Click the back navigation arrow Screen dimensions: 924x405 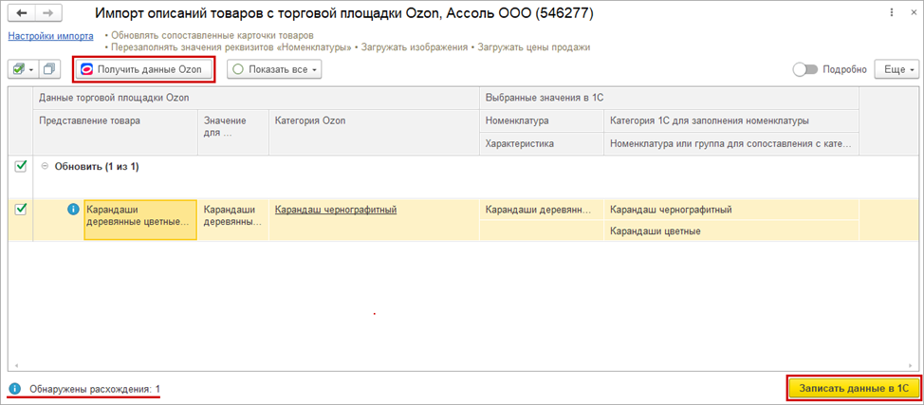point(22,15)
